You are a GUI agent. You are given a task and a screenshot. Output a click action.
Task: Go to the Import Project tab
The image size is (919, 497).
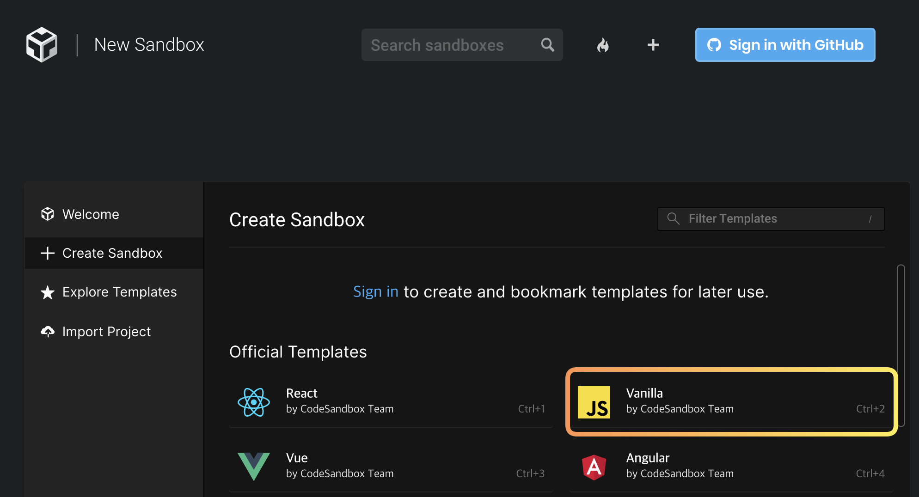click(114, 332)
